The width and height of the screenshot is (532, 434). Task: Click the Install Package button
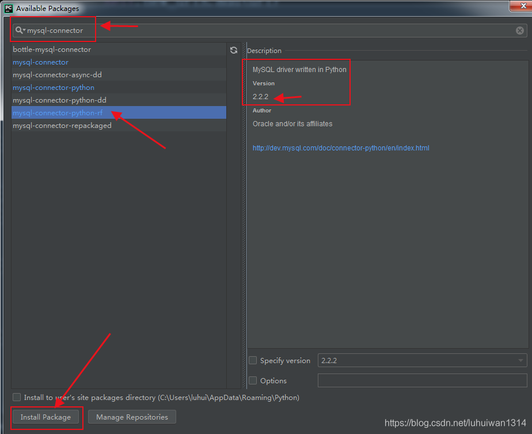point(45,417)
